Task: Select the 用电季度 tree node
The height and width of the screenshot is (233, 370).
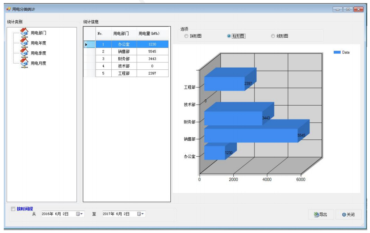Action: coord(38,53)
